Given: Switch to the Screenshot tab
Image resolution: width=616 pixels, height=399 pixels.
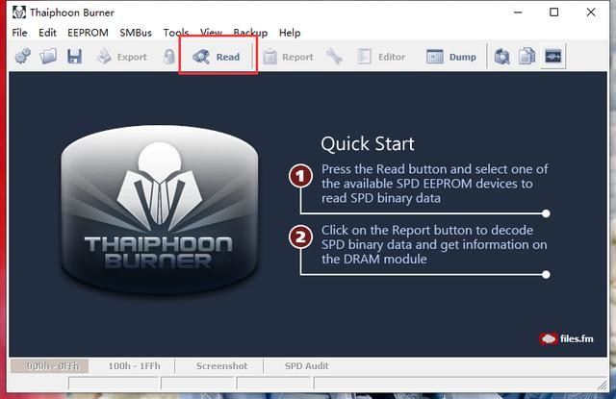Looking at the screenshot, I should (222, 366).
